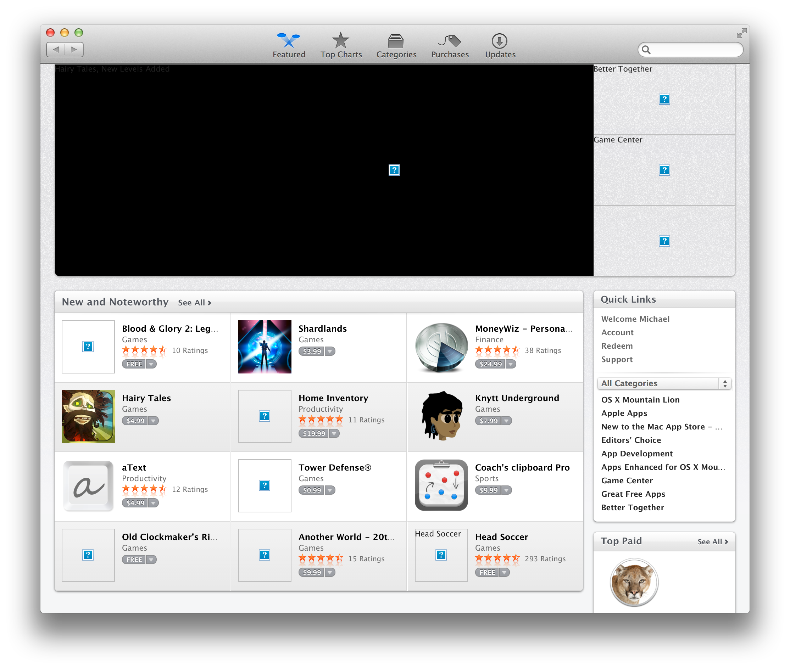
Task: Open the aText app icon
Action: pos(88,485)
